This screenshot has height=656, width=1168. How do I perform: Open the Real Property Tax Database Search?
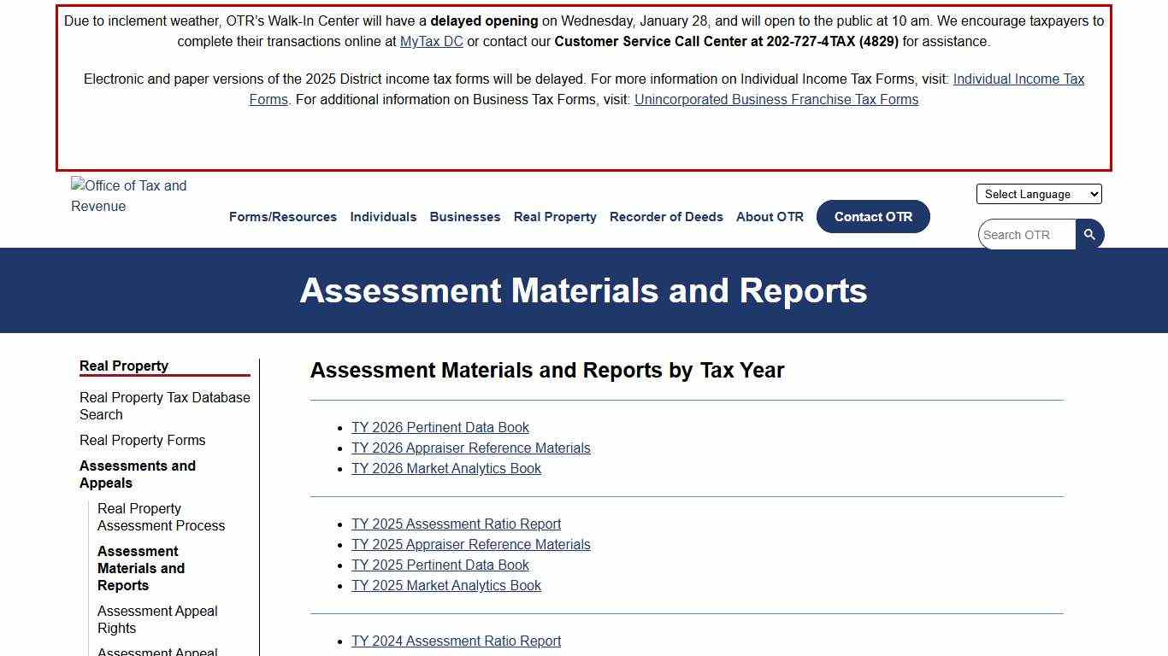(164, 406)
